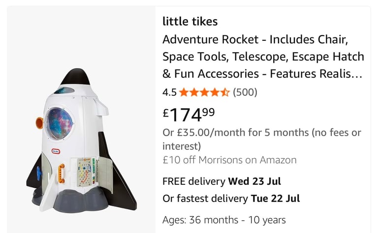This screenshot has width=378, height=233.
Task: Click the orange telescope on the rocket
Action: click(39, 123)
